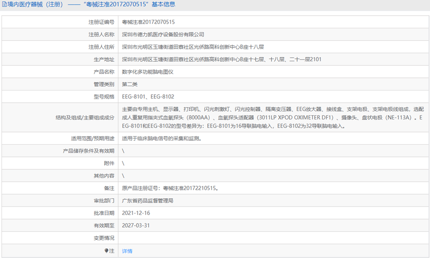
Task: Select approval date 2021-12-16
Action: tap(136, 213)
